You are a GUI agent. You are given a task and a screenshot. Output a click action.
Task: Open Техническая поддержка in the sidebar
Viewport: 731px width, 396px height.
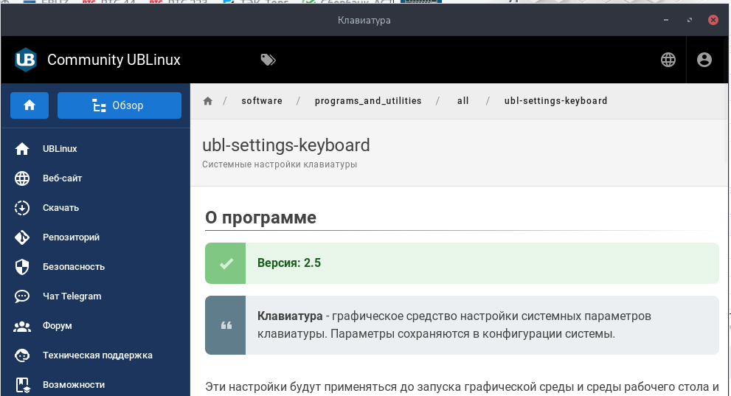coord(97,355)
